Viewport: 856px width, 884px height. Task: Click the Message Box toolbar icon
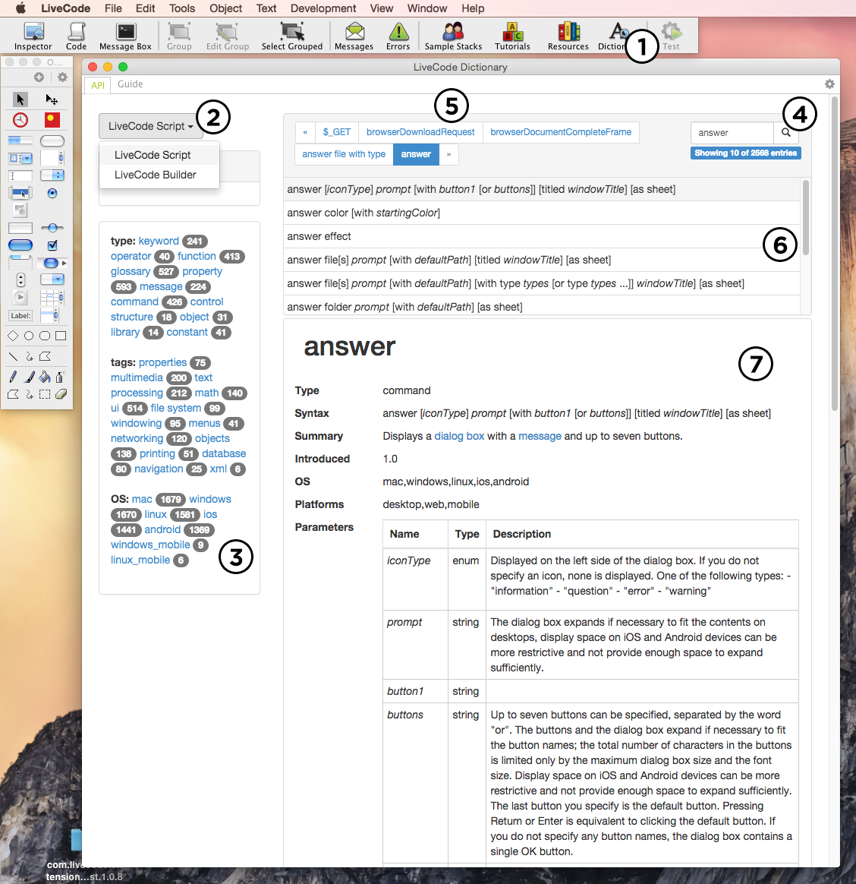[125, 36]
